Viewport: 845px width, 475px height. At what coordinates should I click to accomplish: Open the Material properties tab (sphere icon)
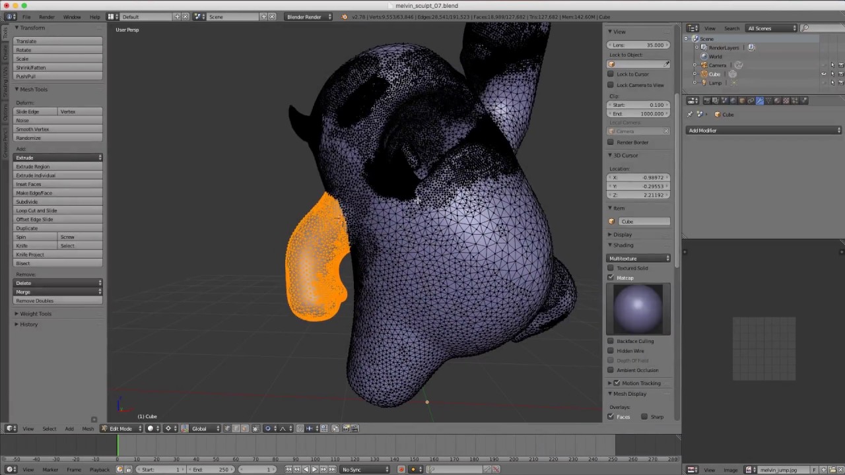pyautogui.click(x=777, y=100)
